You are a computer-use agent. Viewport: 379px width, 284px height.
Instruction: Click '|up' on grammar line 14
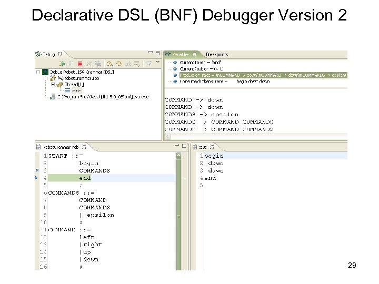tap(85, 252)
